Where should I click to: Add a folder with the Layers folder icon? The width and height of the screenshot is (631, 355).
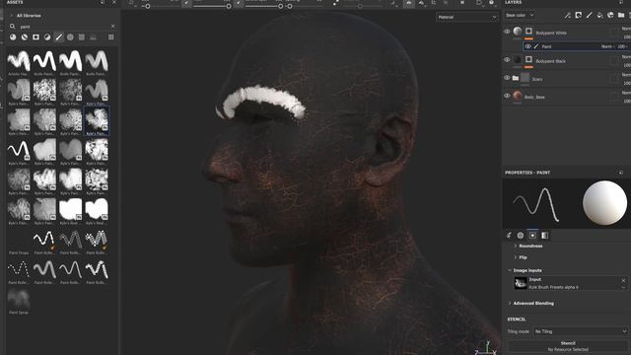coord(621,16)
